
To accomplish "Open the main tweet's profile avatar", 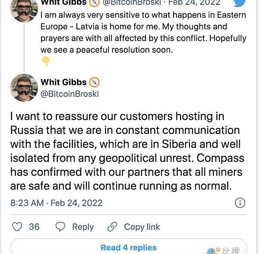I will click(x=24, y=87).
